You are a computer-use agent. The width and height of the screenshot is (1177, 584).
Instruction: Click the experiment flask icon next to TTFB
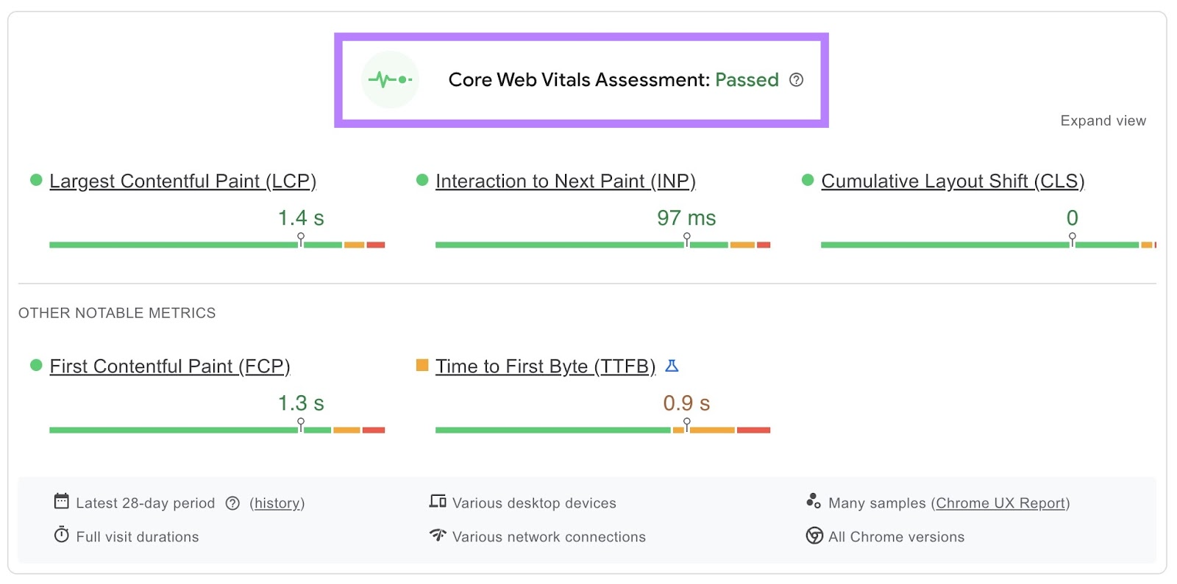pos(672,365)
